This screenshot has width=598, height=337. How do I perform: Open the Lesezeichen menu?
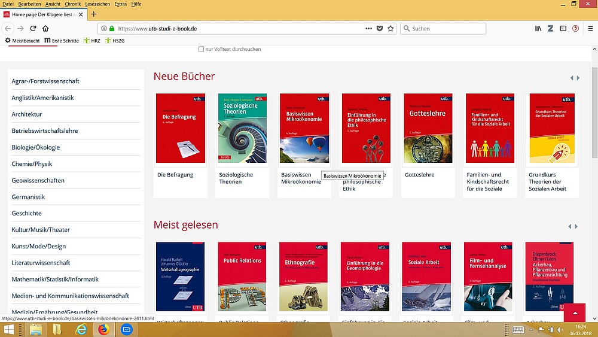[x=97, y=4]
